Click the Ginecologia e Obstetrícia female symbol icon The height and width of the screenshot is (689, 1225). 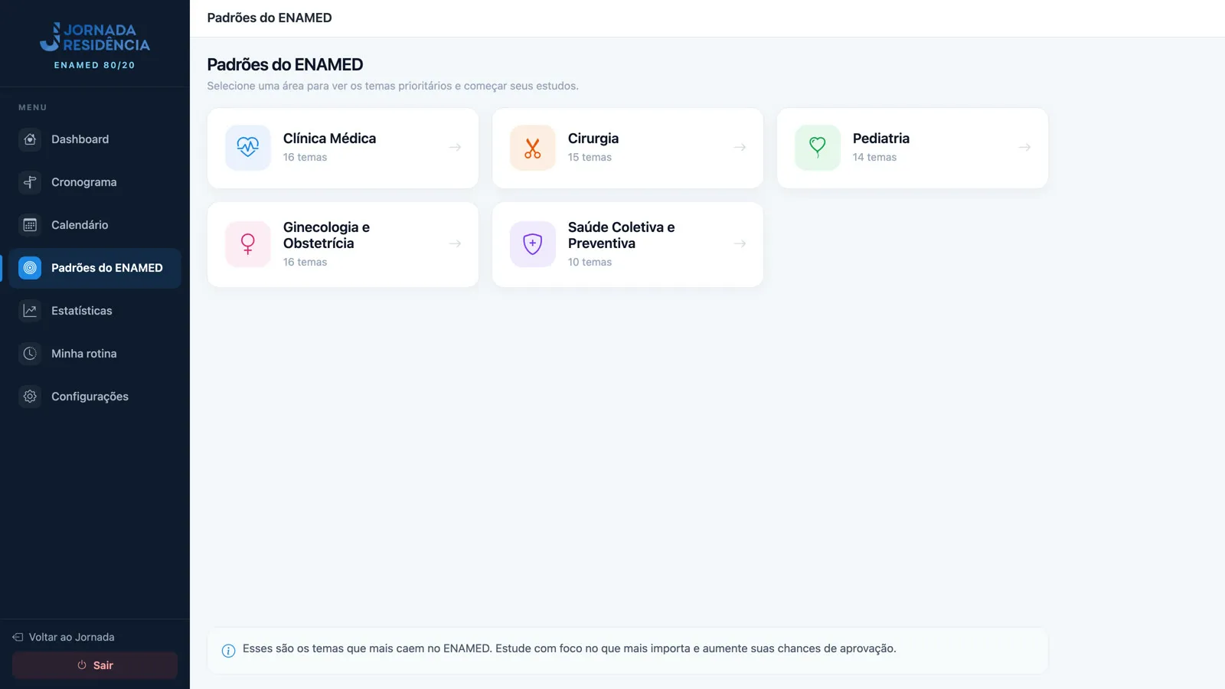coord(248,244)
